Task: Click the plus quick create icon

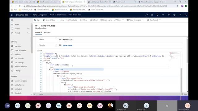Action: point(163,15)
